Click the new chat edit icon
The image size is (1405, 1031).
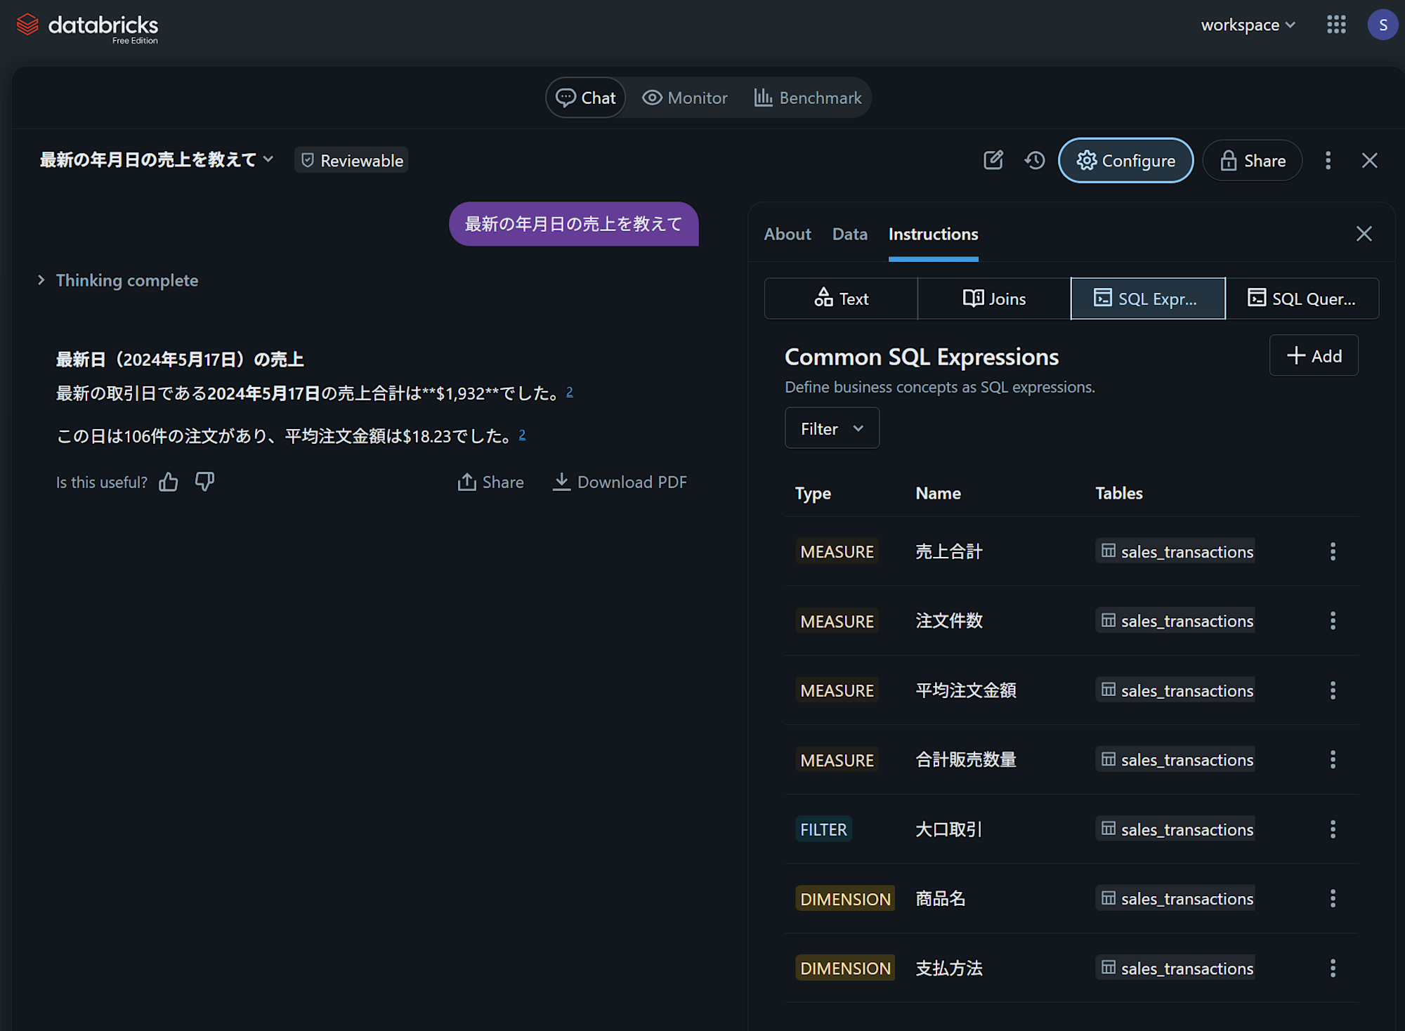point(993,160)
